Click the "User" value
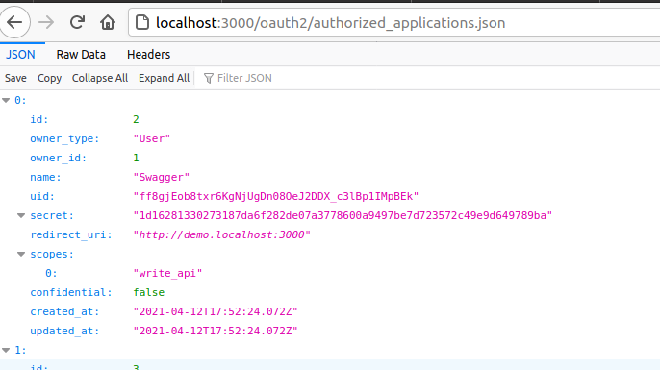This screenshot has height=370, width=660. (152, 138)
